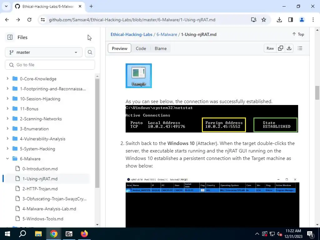Download the raw file icon
The image size is (320, 240).
click(289, 48)
